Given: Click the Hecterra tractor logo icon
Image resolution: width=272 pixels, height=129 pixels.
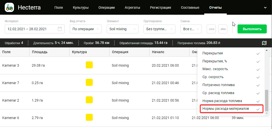Looking at the screenshot, I should [x=9, y=7].
